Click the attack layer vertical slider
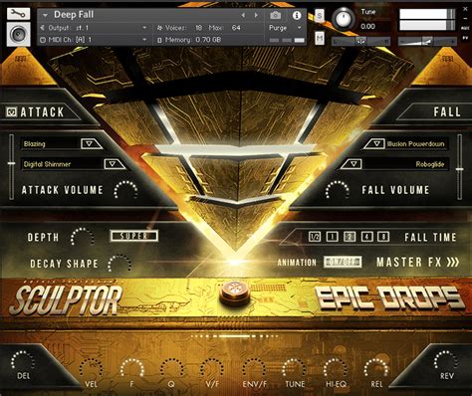Screen dimensions: 472x396 pyautogui.click(x=12, y=167)
